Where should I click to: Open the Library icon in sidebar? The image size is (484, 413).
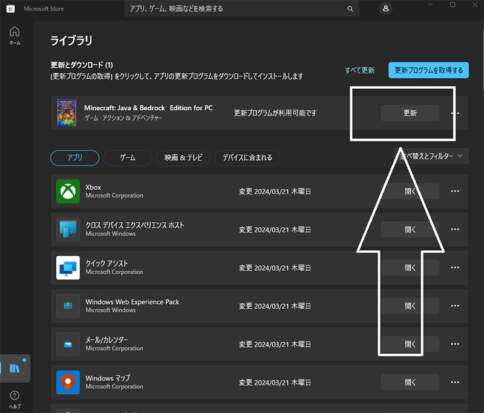click(15, 368)
